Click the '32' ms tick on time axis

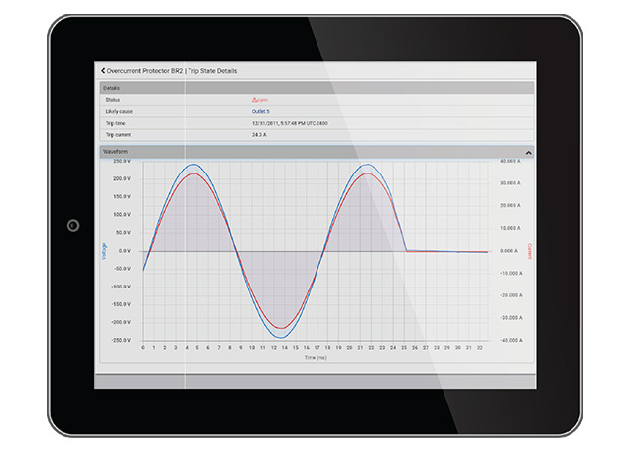click(480, 348)
